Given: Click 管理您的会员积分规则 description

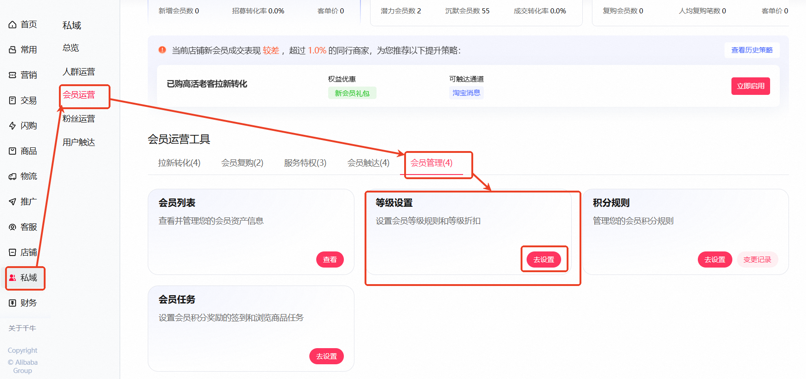Looking at the screenshot, I should tap(633, 221).
